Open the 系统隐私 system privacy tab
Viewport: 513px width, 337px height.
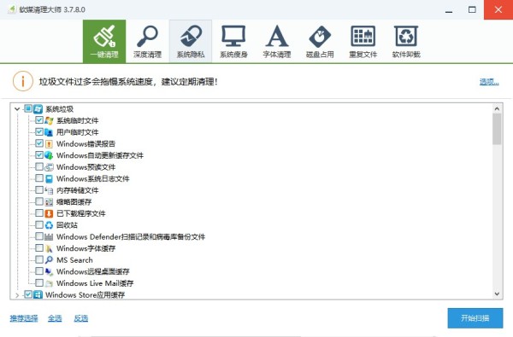pyautogui.click(x=191, y=42)
